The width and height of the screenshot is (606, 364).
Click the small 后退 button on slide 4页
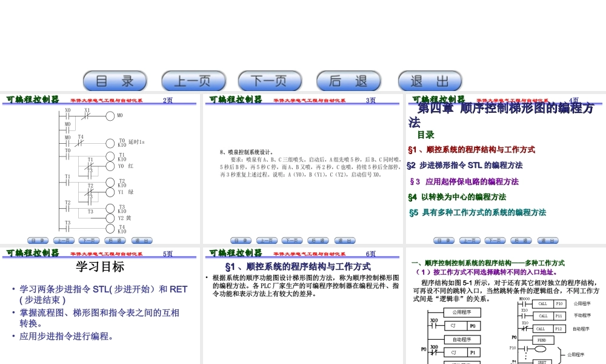tap(521, 241)
